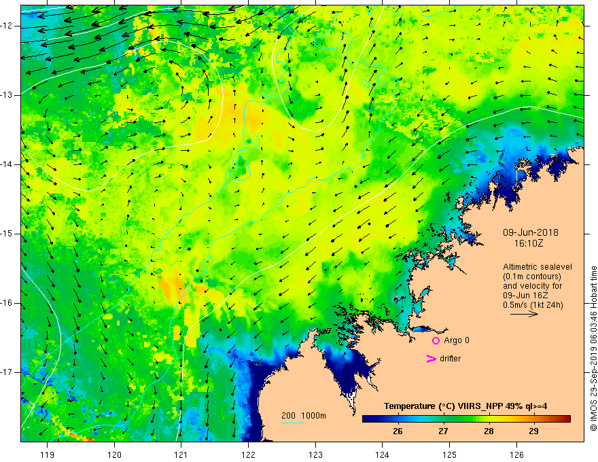Click '(0.1m contours)' legend text
Image resolution: width=598 pixels, height=462 pixels.
tap(532, 277)
